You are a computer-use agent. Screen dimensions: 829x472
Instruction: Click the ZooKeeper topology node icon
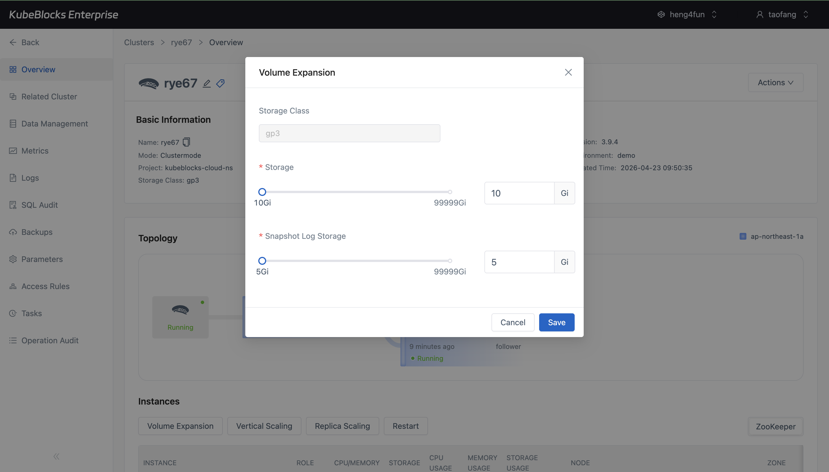[180, 310]
